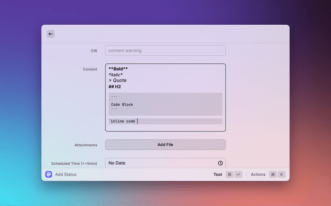Click the > Quote line in content

point(117,80)
